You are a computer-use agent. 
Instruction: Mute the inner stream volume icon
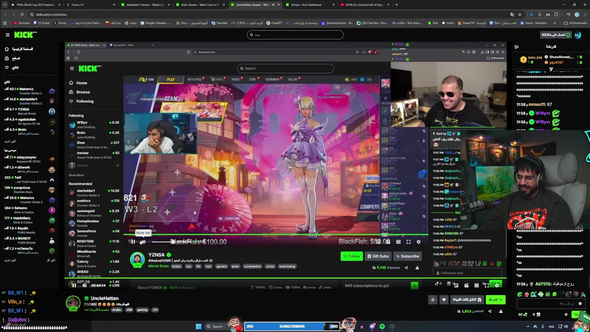142,242
